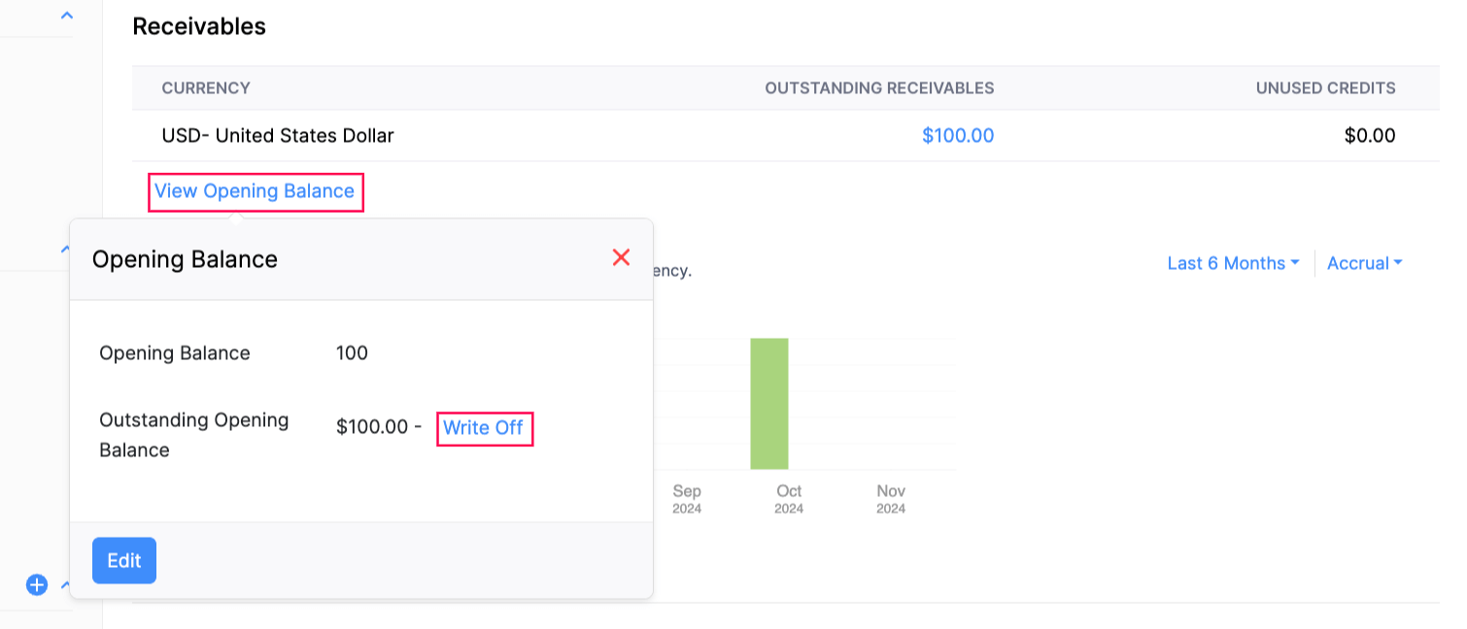Open the $100.00 outstanding receivables link

tap(957, 136)
